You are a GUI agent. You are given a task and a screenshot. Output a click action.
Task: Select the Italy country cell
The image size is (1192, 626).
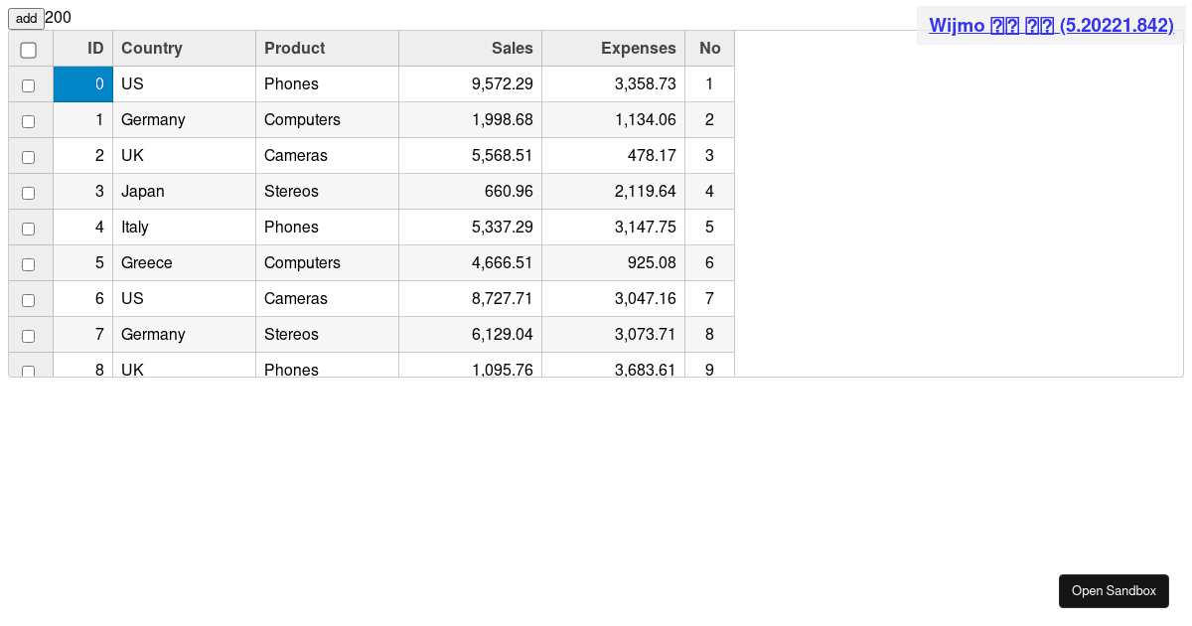(184, 228)
